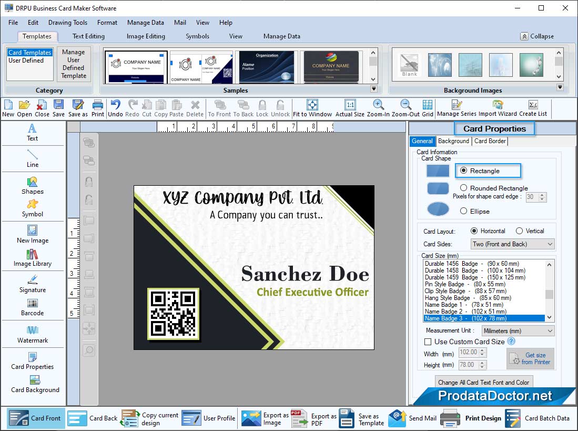Undo the last action
Screen dimensions: 578x431
click(x=115, y=109)
